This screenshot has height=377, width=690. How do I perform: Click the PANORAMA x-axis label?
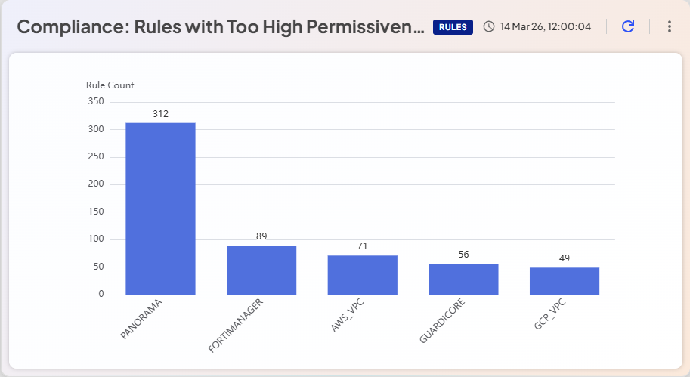(x=141, y=320)
